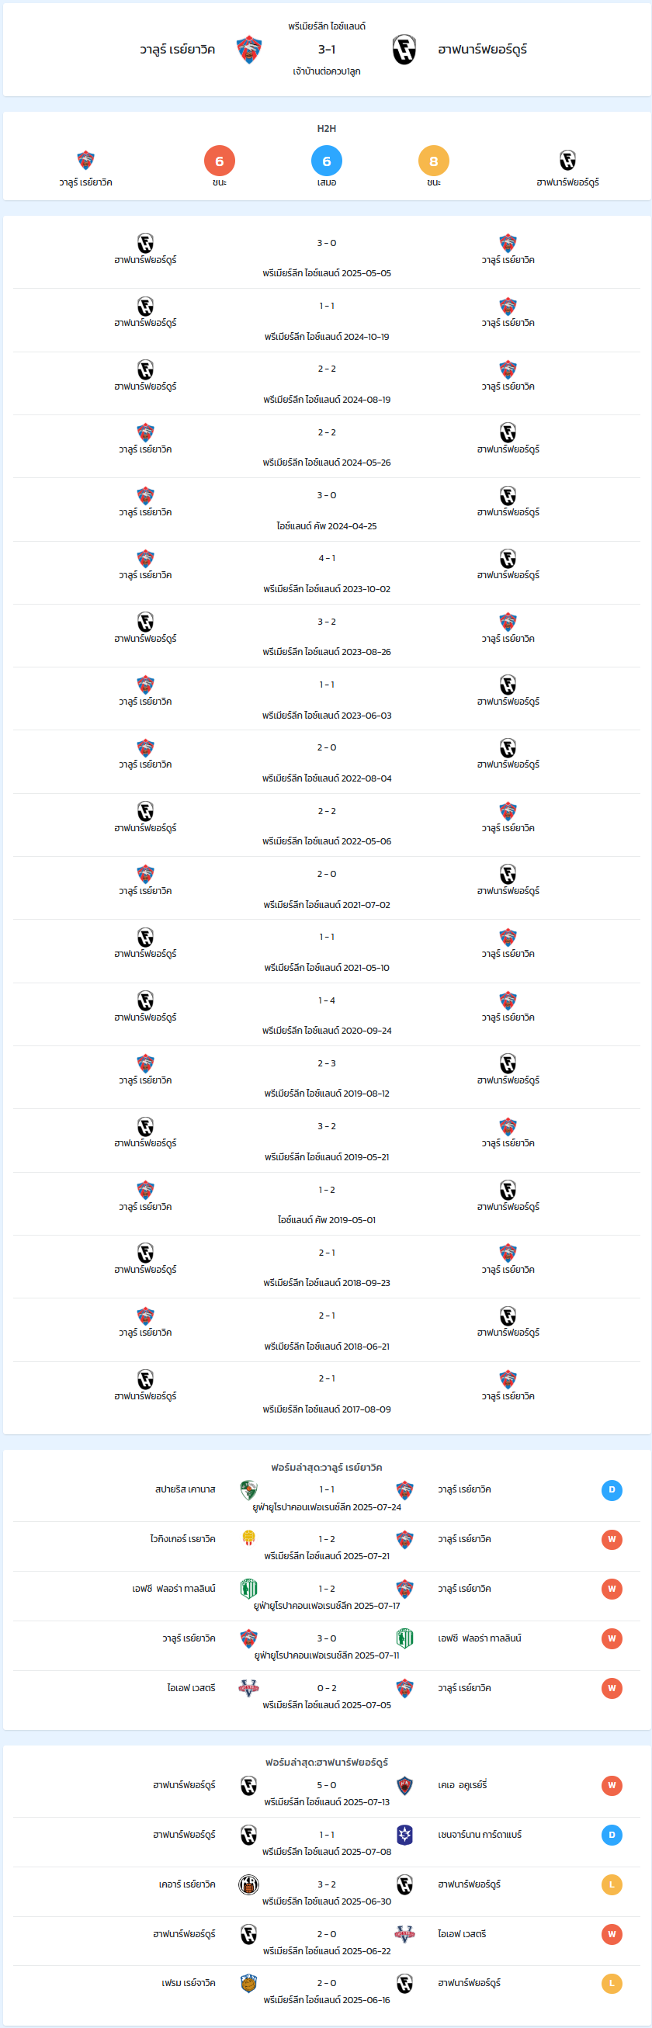Click IF Vestri logo in 0-2 match
Image resolution: width=652 pixels, height=2028 pixels.
(x=249, y=1688)
